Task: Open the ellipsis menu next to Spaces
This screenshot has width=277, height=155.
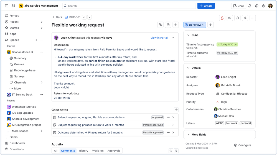Action: (42, 40)
